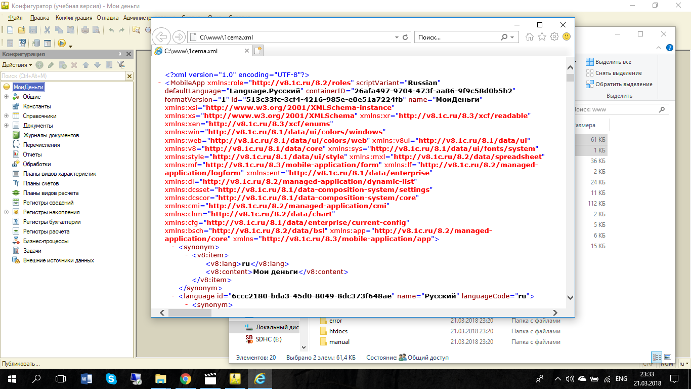
Task: Open the Действия dropdown menu
Action: coord(17,65)
